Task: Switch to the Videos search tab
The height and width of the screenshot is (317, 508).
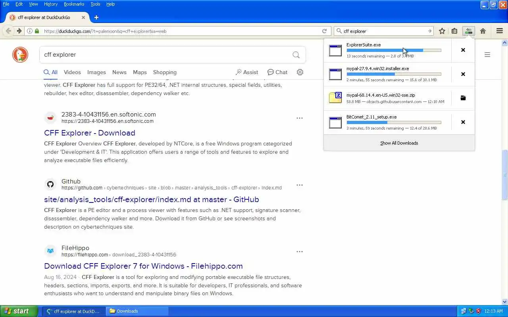Action: point(72,72)
